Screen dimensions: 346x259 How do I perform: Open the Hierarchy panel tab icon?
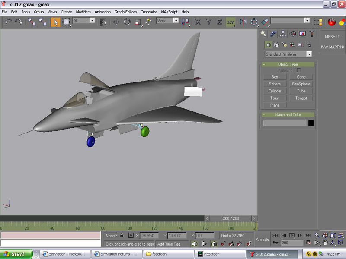coord(283,34)
